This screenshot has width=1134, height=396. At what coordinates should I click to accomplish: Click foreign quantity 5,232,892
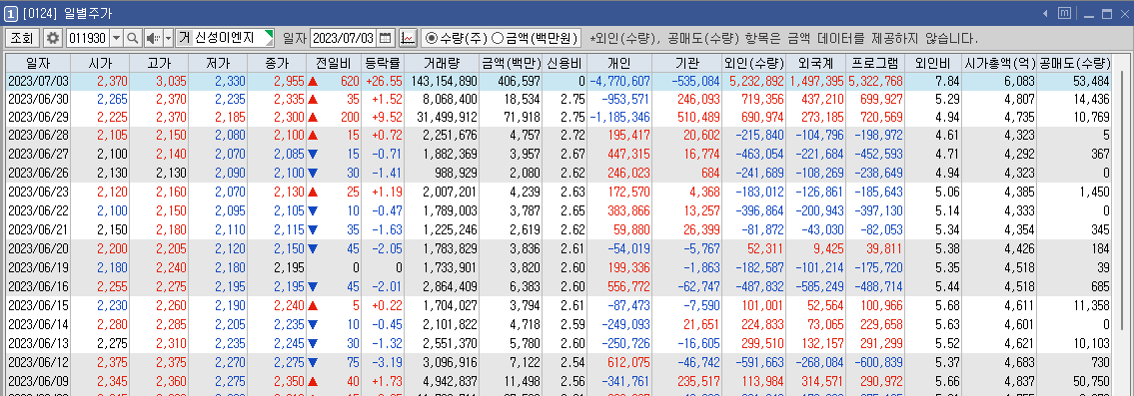[x=757, y=81]
